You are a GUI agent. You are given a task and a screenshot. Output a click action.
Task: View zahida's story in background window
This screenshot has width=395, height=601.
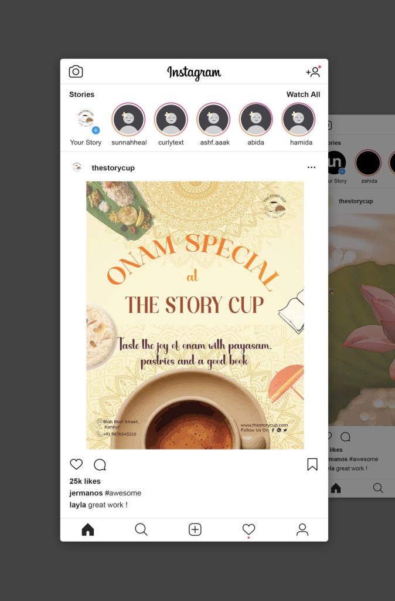tap(368, 163)
